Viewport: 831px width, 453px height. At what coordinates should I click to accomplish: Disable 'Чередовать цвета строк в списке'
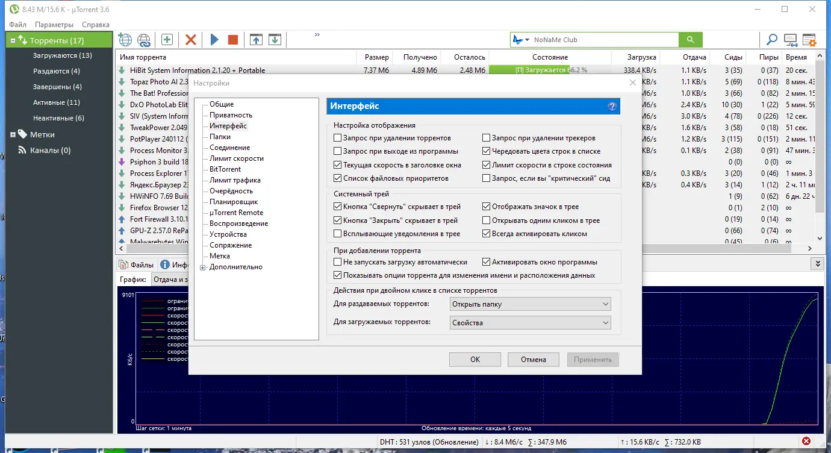point(485,151)
